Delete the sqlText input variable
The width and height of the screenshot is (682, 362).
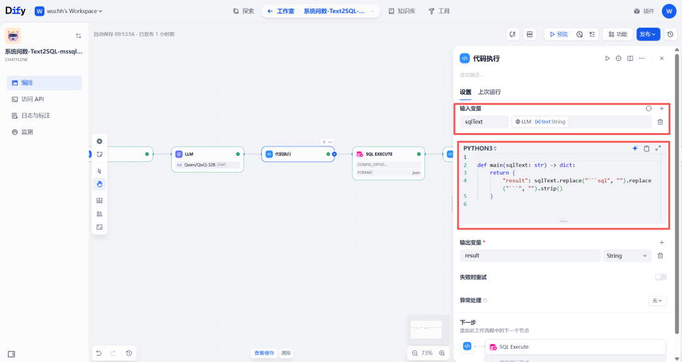click(x=660, y=122)
